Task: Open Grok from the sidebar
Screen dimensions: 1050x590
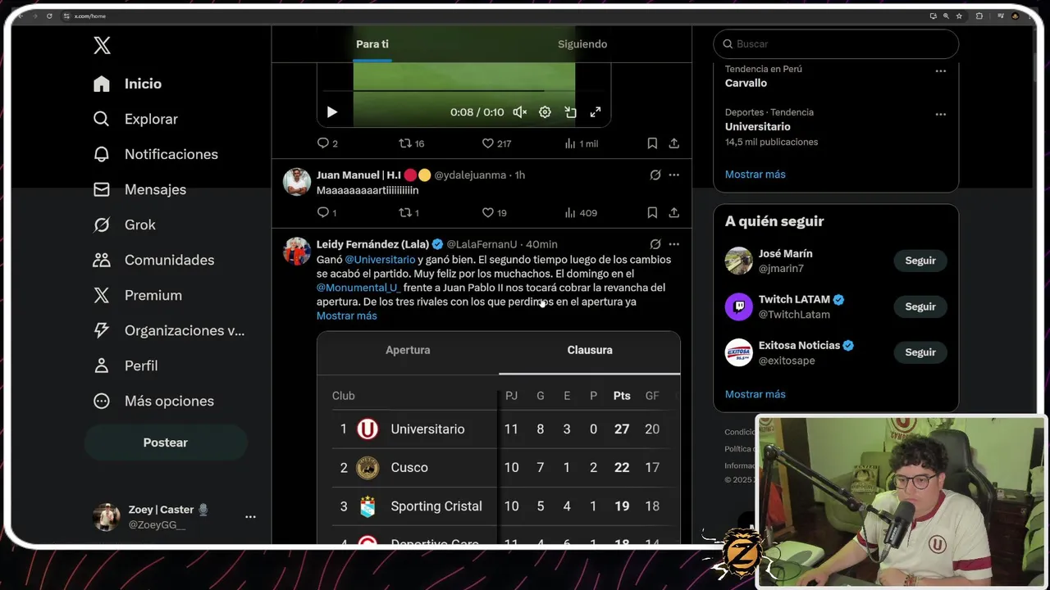Action: (x=124, y=225)
